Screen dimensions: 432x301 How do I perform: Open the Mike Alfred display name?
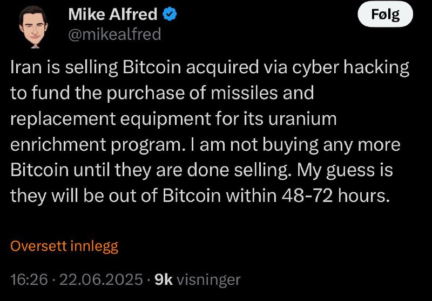pos(113,14)
